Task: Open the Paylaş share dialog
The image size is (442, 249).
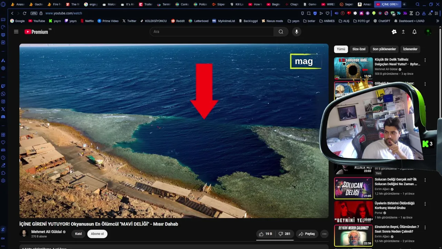Action: point(307,234)
